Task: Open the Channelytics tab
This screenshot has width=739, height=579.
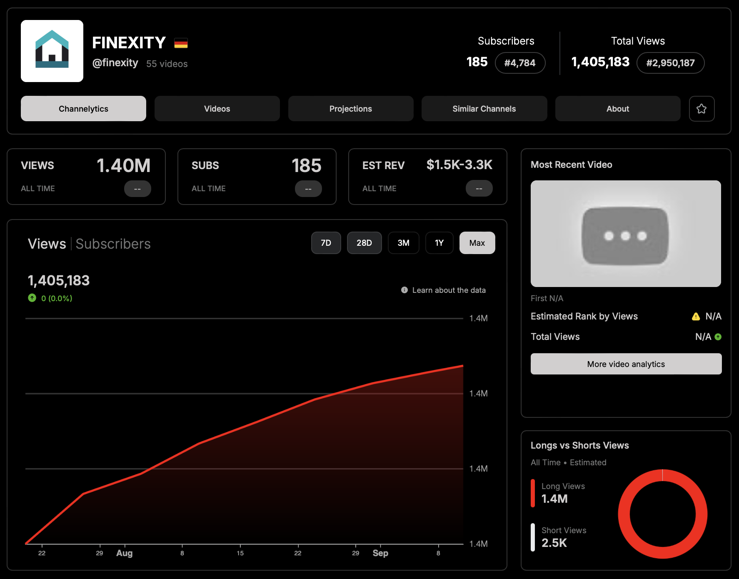Action: (83, 109)
